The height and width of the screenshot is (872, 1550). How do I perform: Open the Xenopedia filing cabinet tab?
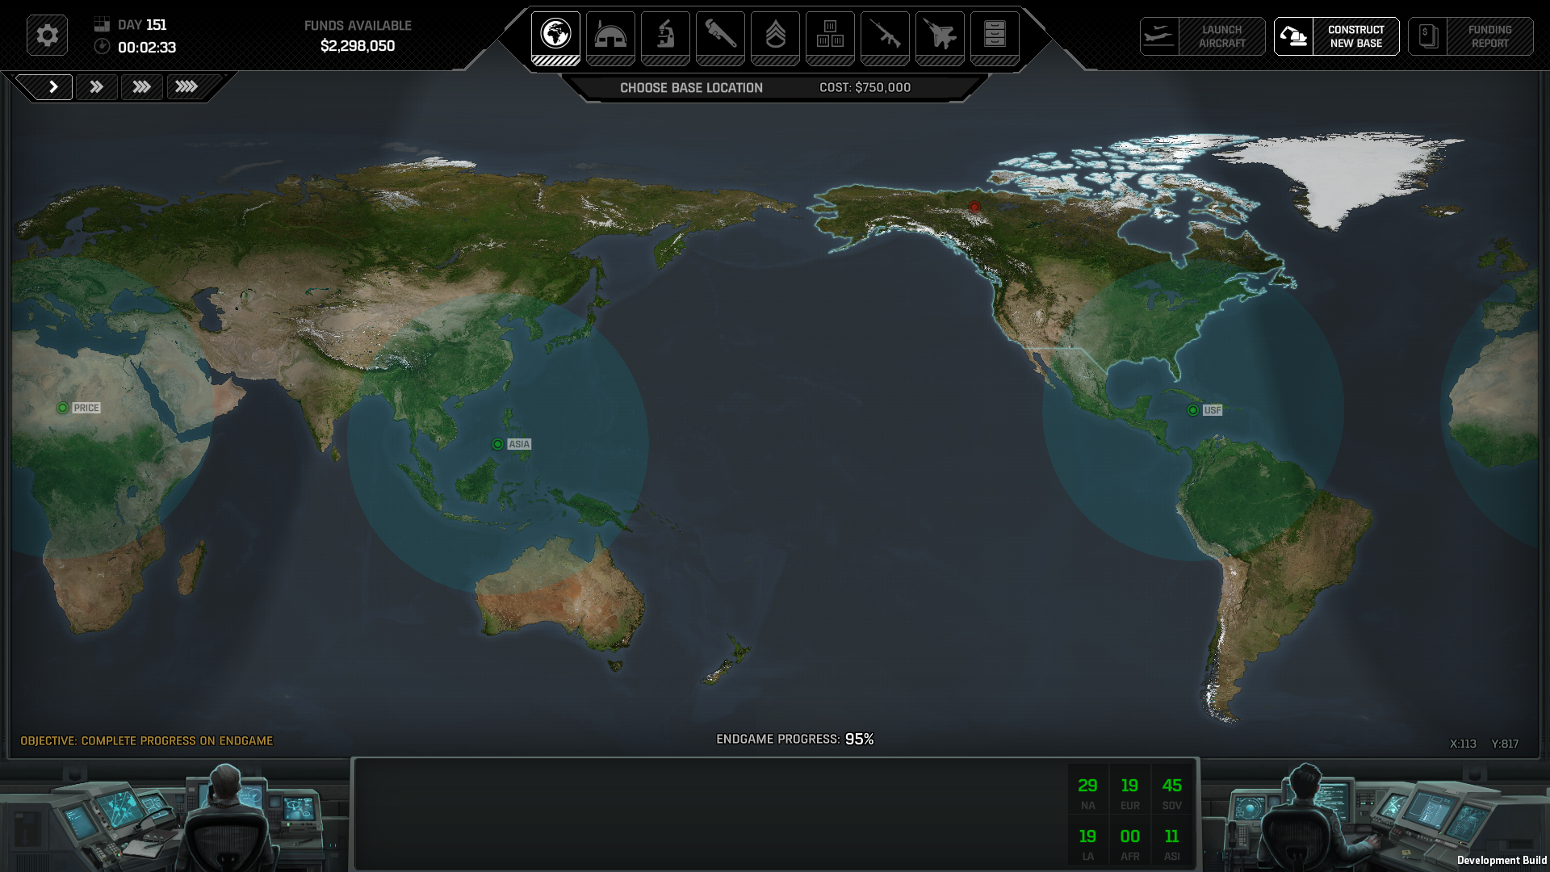coord(995,38)
